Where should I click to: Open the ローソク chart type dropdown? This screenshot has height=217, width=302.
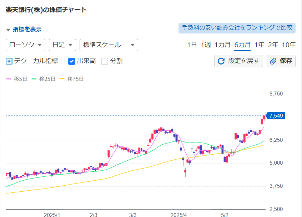click(25, 45)
